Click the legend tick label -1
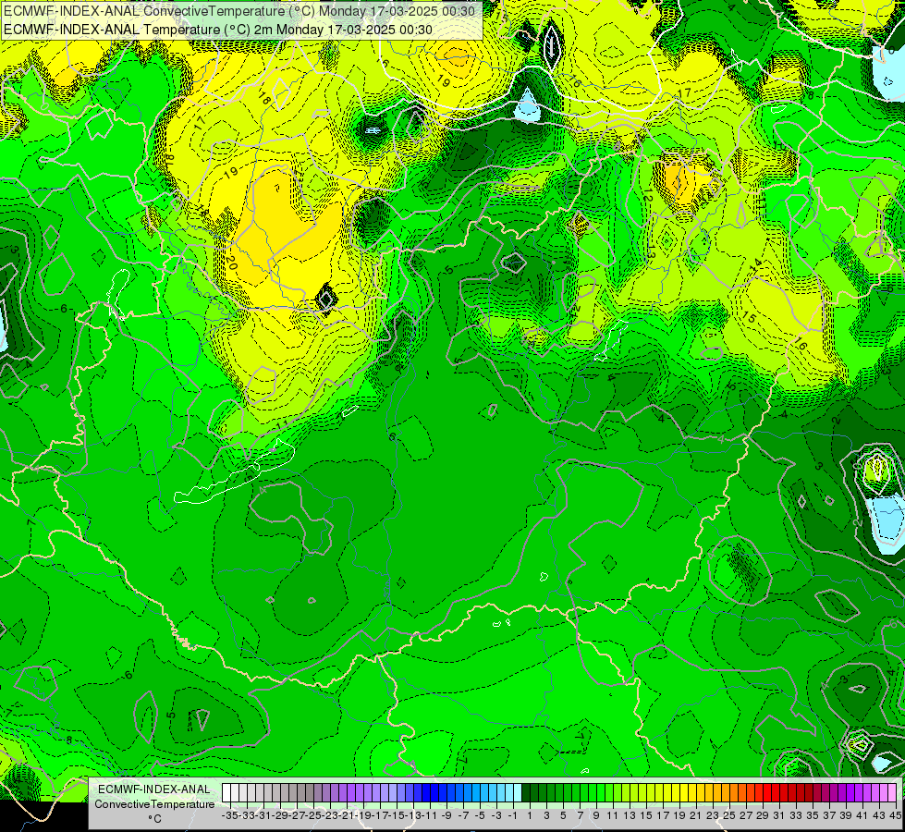 [x=513, y=815]
